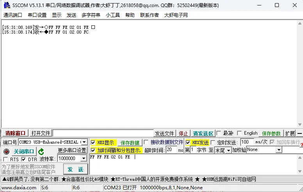Open the COM23 port number dropdown
Image resolution: width=303 pixels, height=192 pixels.
[x=84, y=142]
